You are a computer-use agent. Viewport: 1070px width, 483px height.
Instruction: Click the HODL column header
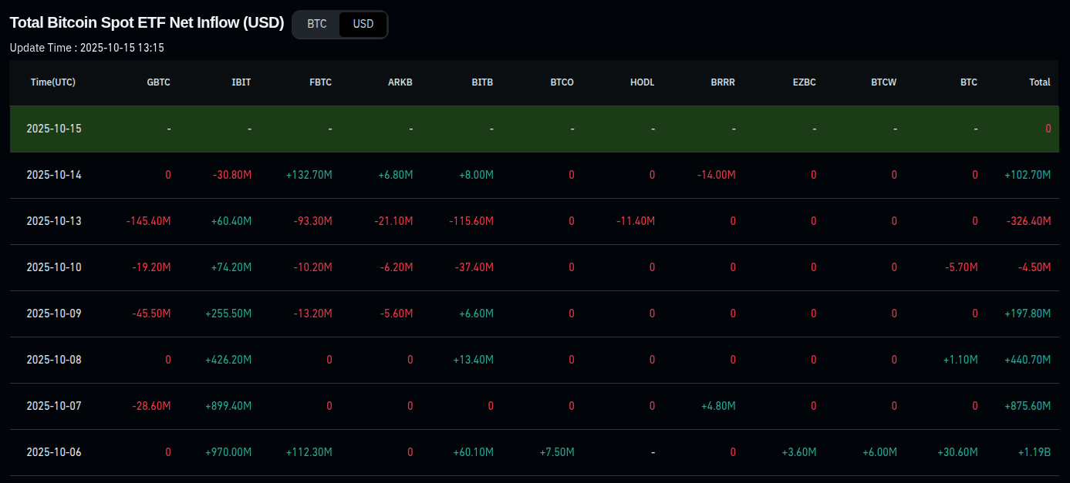642,82
